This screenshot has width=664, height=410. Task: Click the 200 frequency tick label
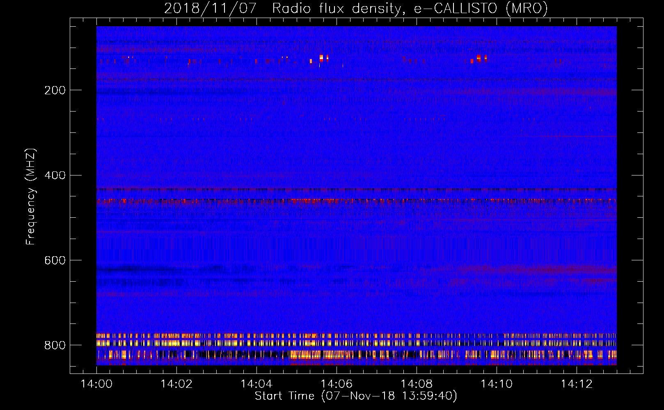[55, 90]
